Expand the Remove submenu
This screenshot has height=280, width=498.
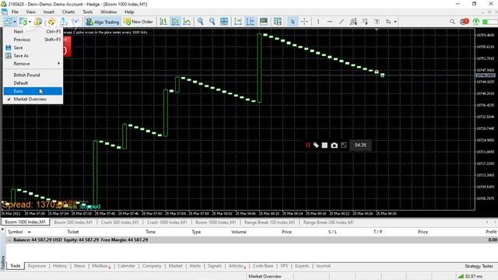click(33, 64)
